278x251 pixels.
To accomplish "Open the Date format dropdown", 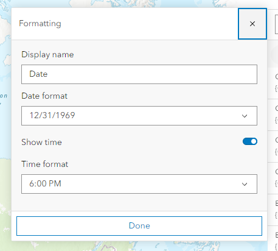I will 139,116.
